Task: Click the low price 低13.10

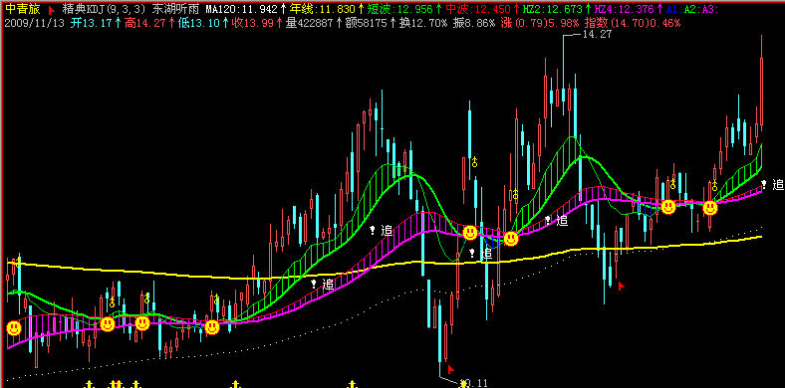Action: [x=199, y=23]
